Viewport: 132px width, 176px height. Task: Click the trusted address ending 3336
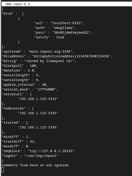coord(38,127)
